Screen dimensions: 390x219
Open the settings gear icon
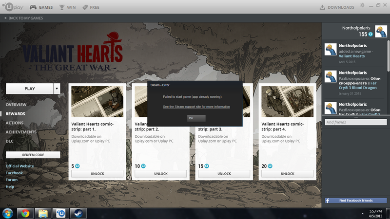tap(362, 5)
